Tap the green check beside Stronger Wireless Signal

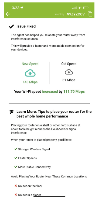pyautogui.click(x=16, y=149)
